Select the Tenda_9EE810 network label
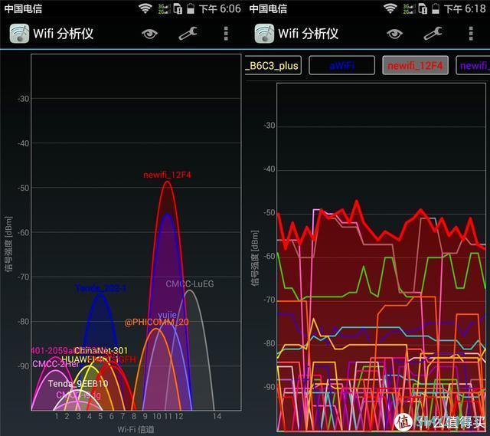The height and width of the screenshot is (436, 490). pyautogui.click(x=78, y=383)
